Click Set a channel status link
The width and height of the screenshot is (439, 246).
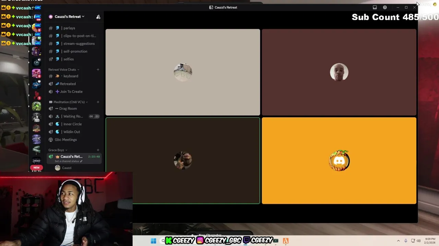69,161
